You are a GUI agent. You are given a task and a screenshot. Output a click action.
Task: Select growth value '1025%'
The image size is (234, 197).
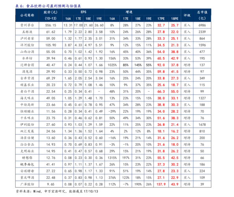click(112, 65)
